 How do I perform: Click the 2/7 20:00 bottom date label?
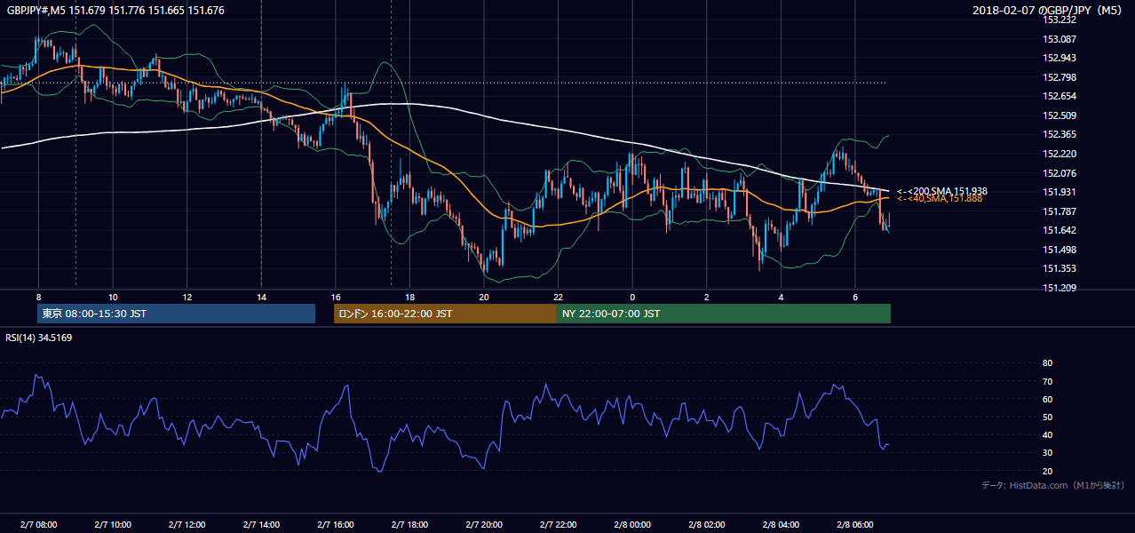[484, 525]
